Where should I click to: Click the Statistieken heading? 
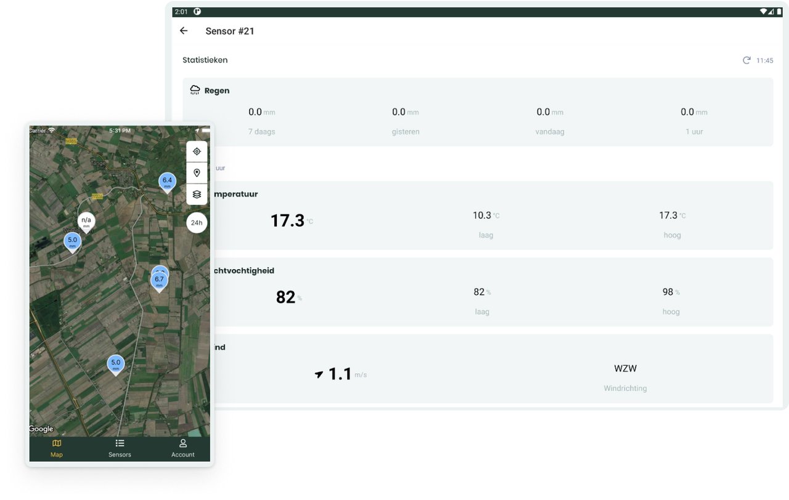(x=205, y=60)
